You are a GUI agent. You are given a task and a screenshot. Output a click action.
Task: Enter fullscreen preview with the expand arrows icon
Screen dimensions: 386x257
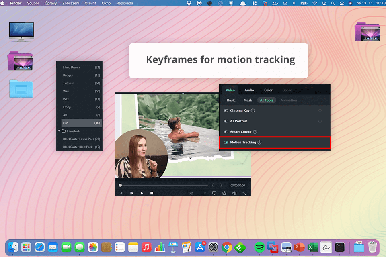(x=244, y=193)
